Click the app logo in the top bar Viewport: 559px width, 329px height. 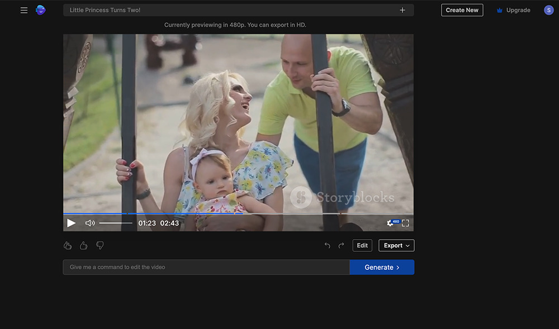pos(41,9)
